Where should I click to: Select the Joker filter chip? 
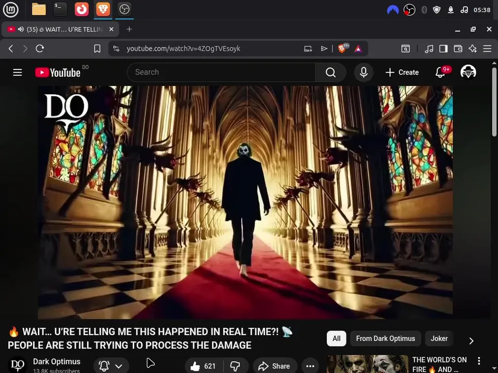[439, 338]
